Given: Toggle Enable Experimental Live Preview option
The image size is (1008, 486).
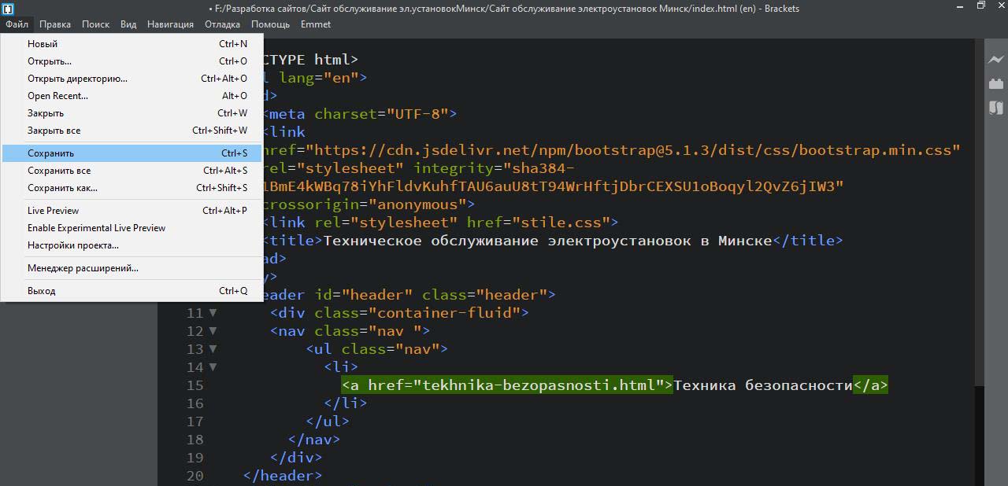Looking at the screenshot, I should [96, 228].
